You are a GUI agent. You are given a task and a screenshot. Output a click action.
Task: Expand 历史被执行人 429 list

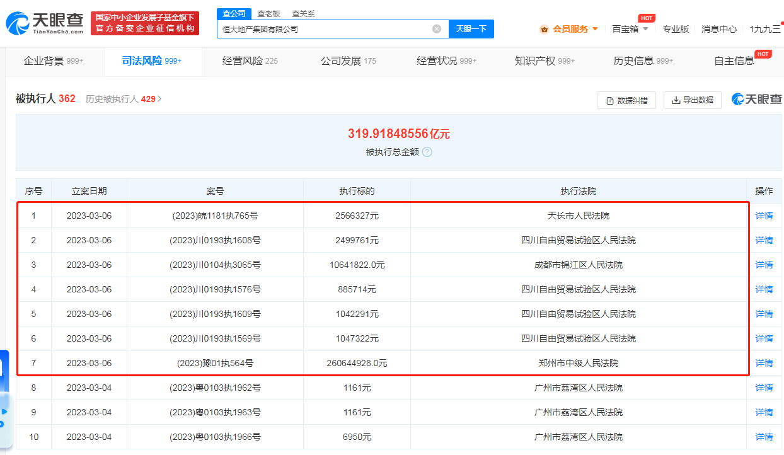click(x=124, y=99)
